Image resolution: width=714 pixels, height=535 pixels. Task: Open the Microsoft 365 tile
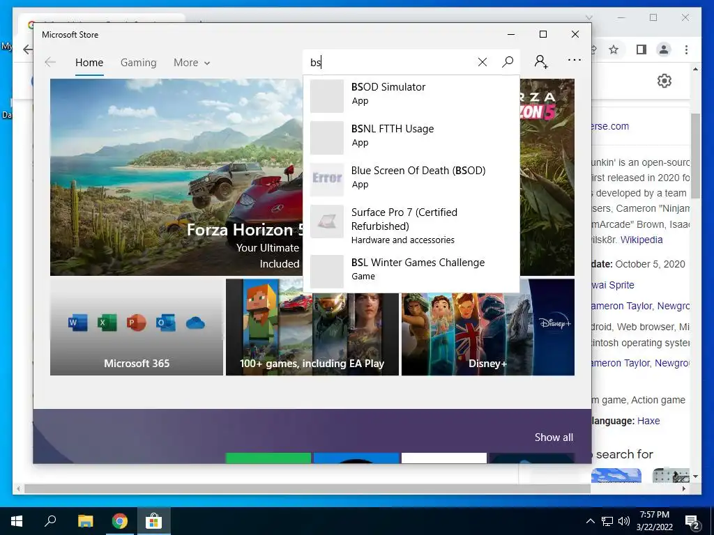tap(137, 327)
